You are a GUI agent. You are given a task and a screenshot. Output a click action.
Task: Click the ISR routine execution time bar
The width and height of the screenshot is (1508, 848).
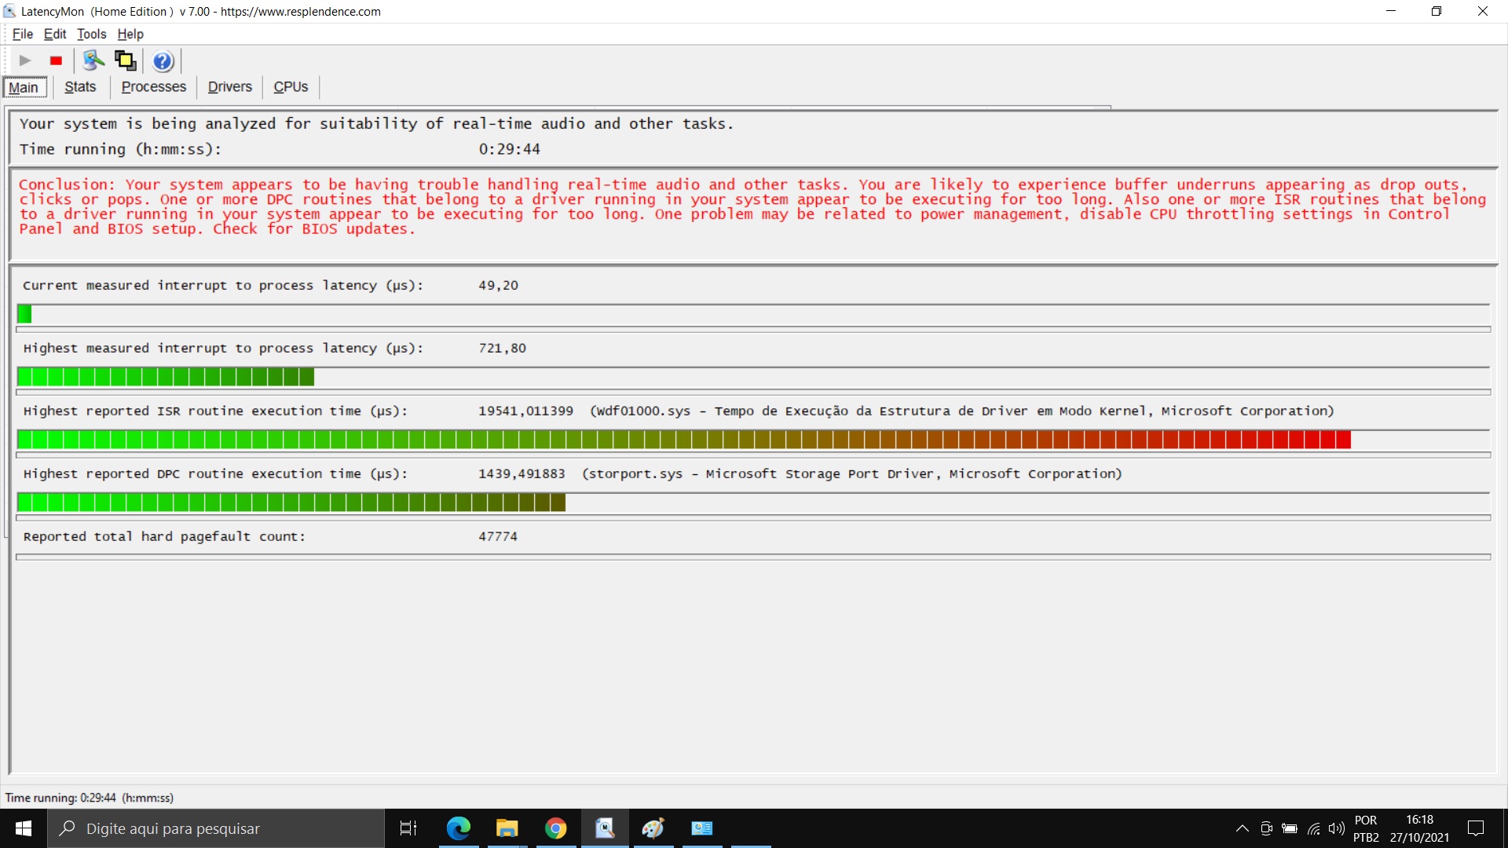click(x=684, y=440)
